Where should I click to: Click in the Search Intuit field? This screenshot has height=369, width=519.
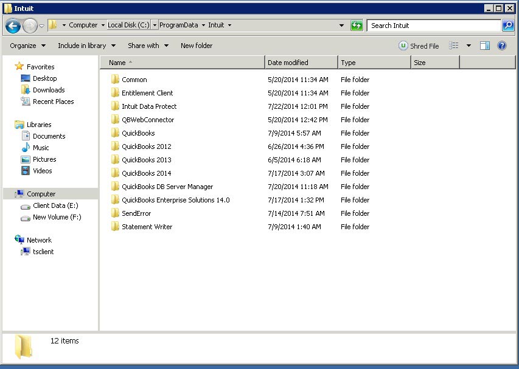click(x=433, y=26)
